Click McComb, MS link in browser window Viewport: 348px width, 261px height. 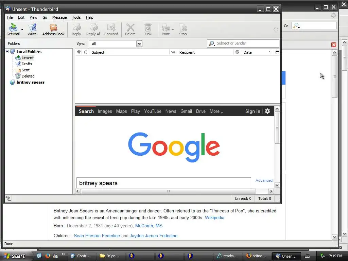(149, 226)
